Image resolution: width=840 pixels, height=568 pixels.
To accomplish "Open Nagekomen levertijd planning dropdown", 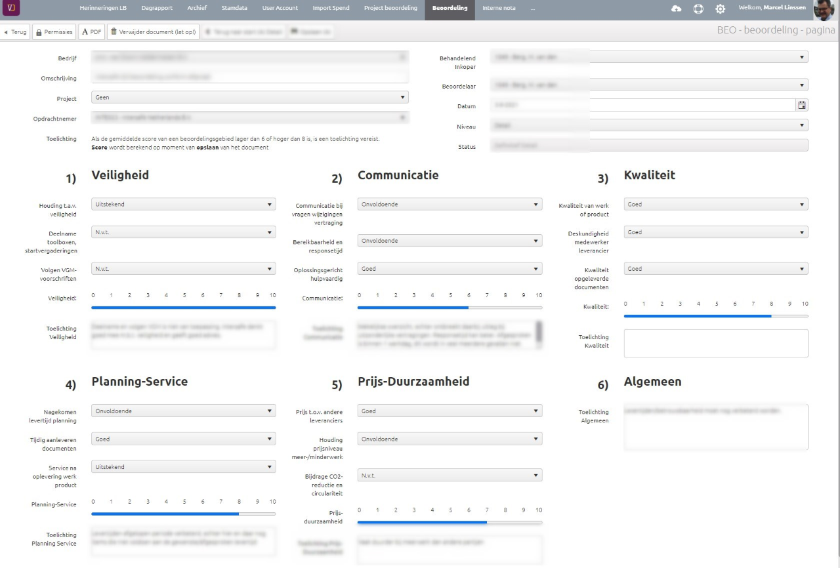I will tap(183, 411).
